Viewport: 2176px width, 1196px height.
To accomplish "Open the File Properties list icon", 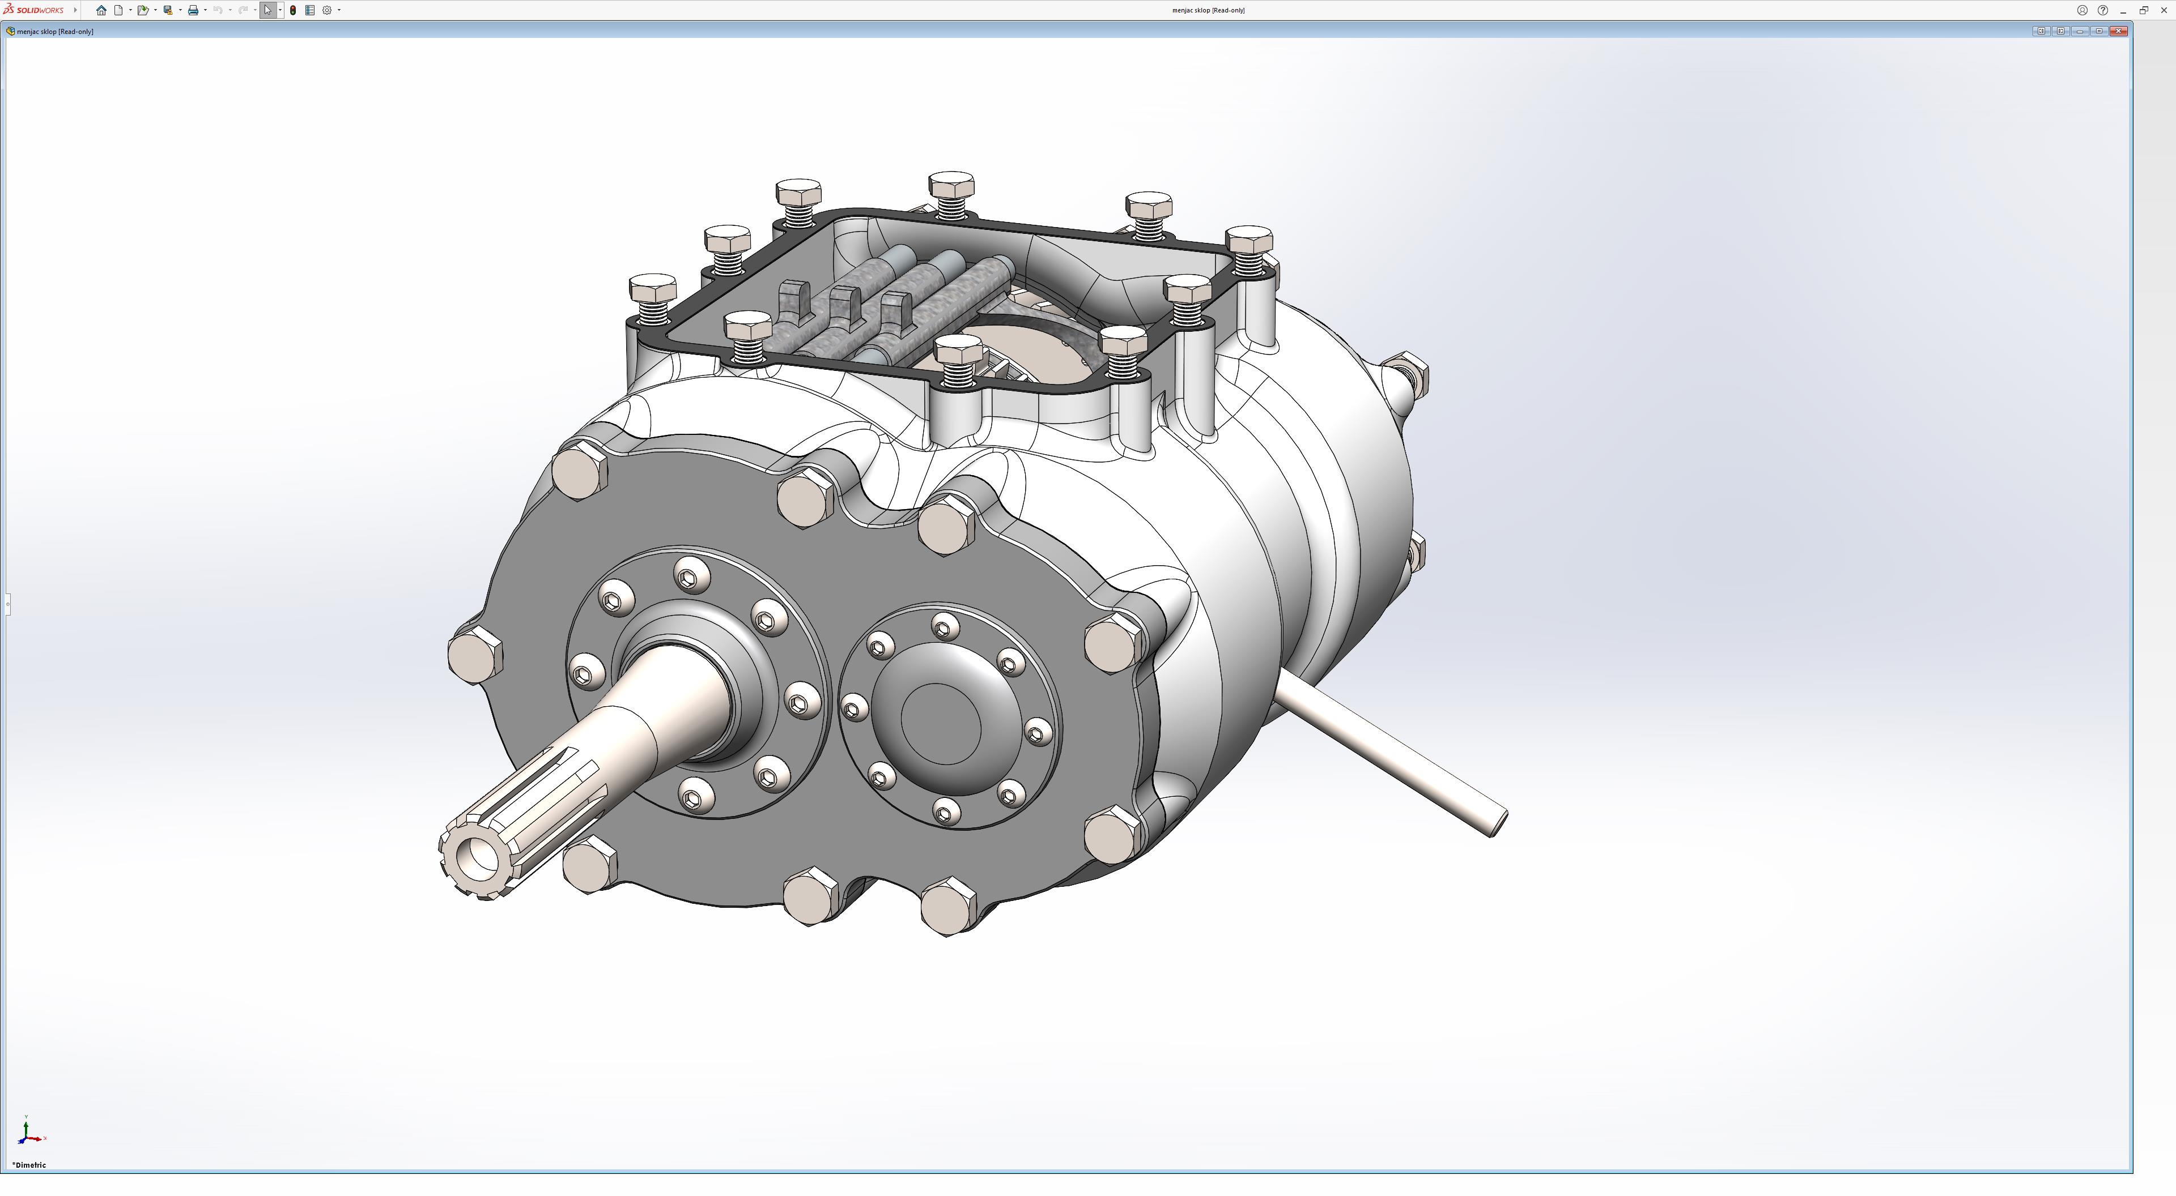I will [310, 10].
